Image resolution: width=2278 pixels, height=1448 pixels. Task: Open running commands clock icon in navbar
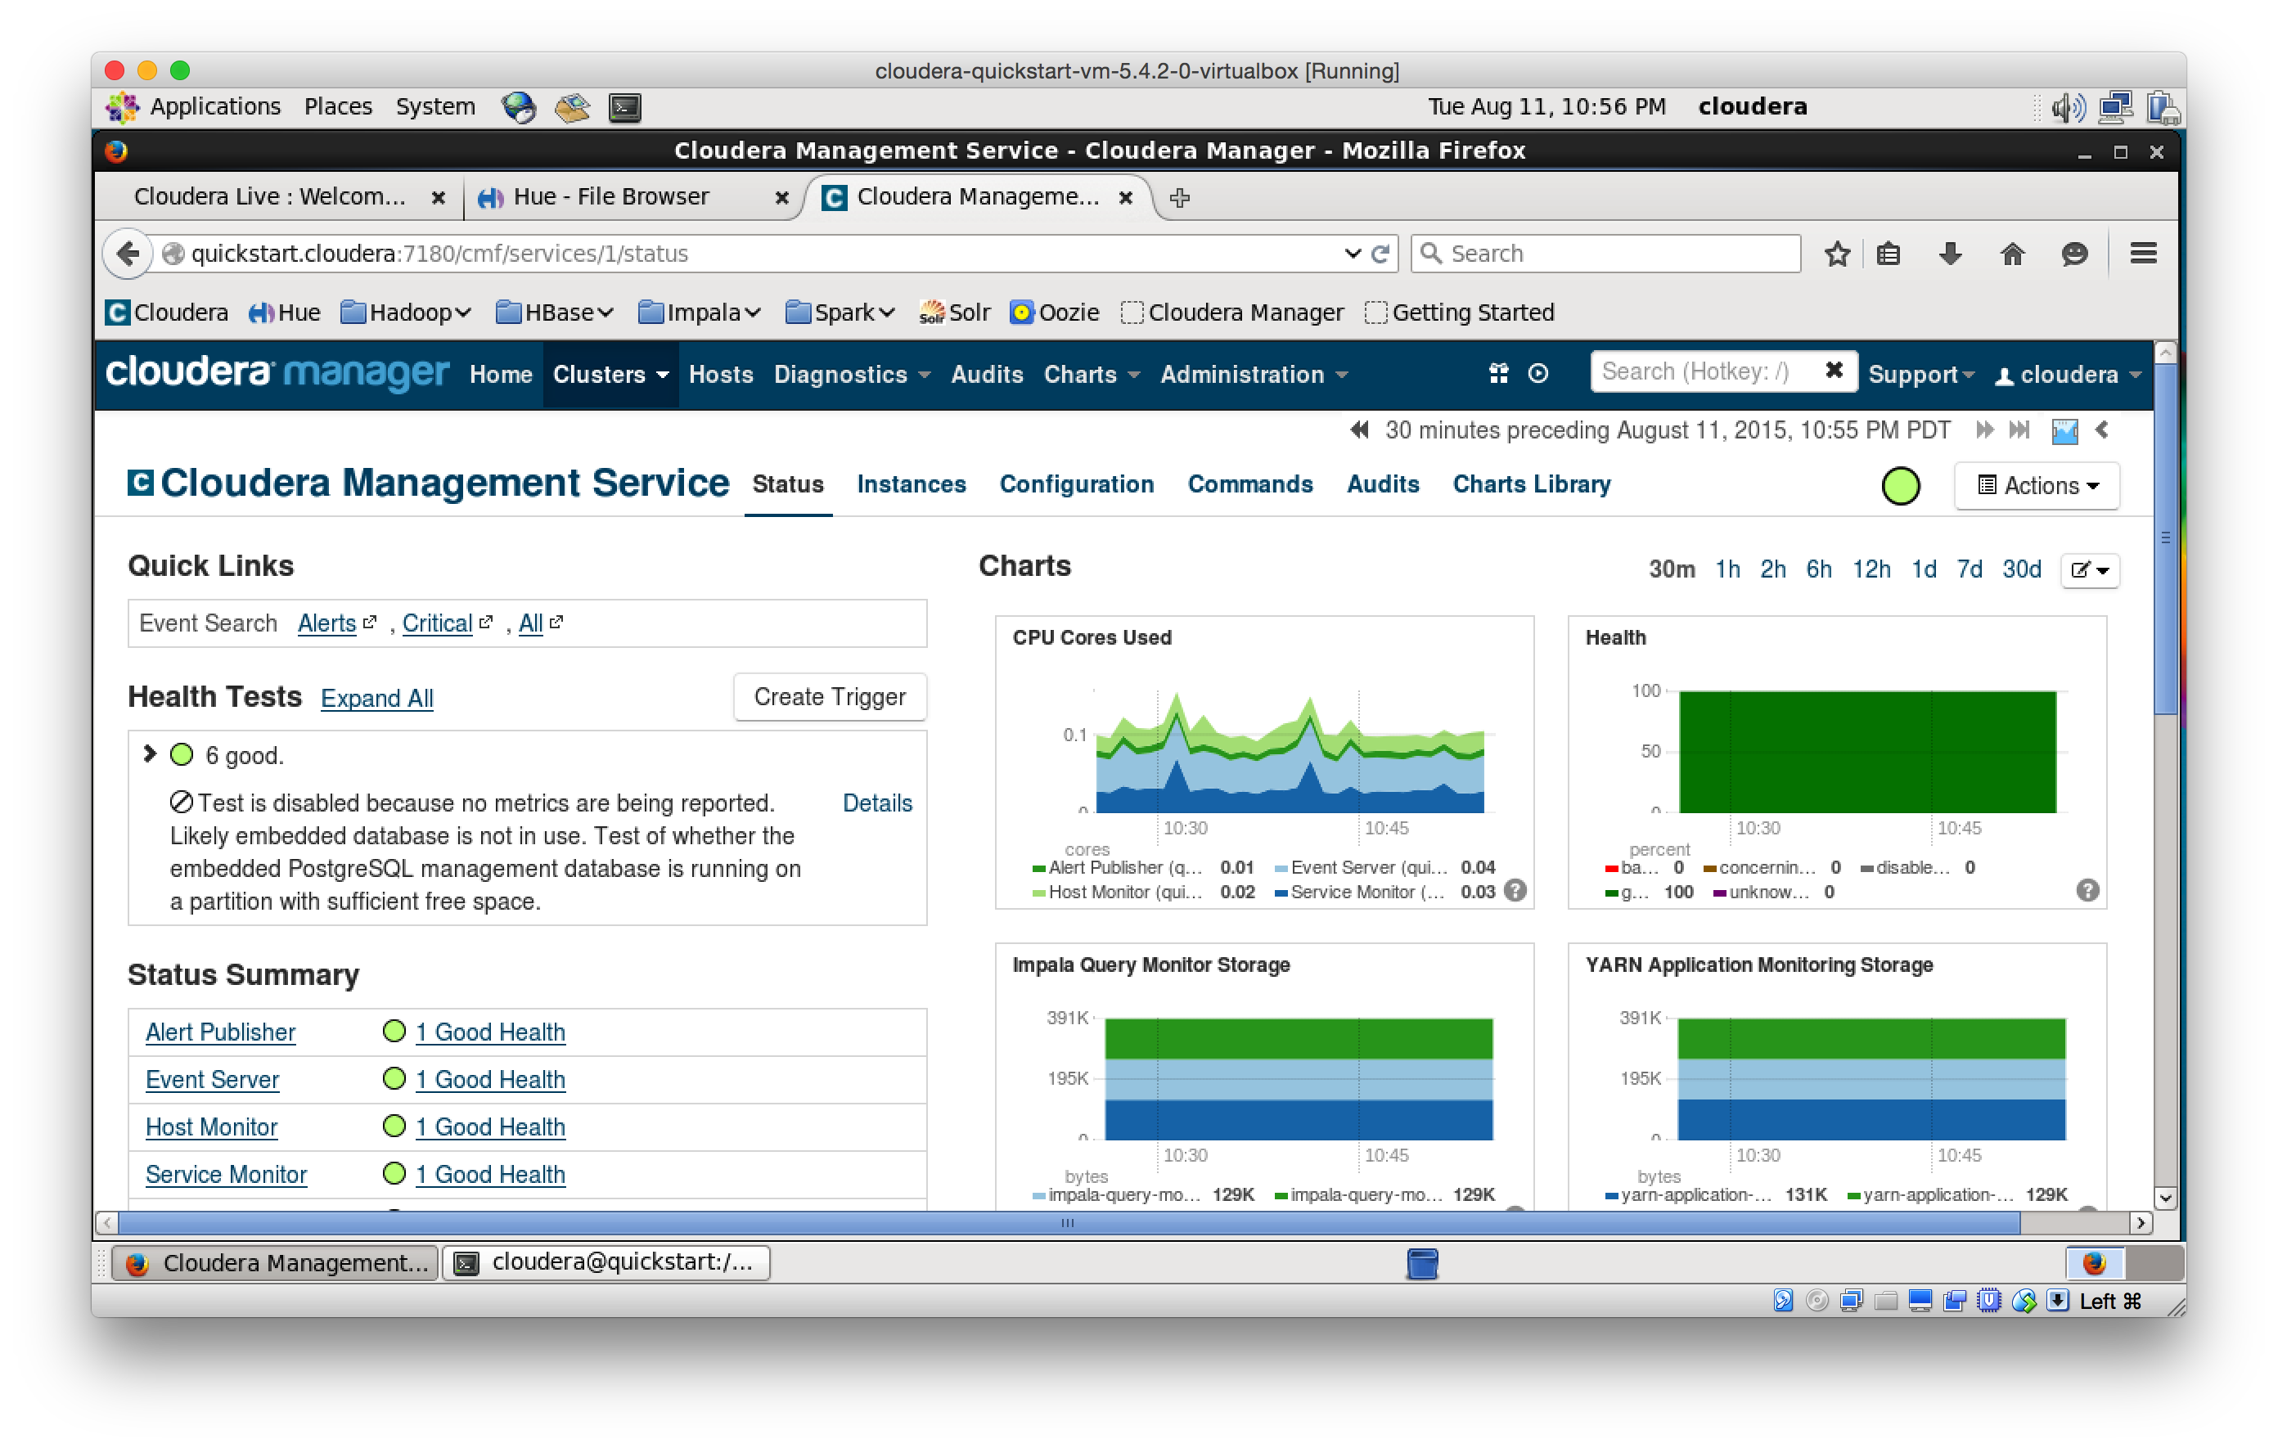pos(1538,374)
